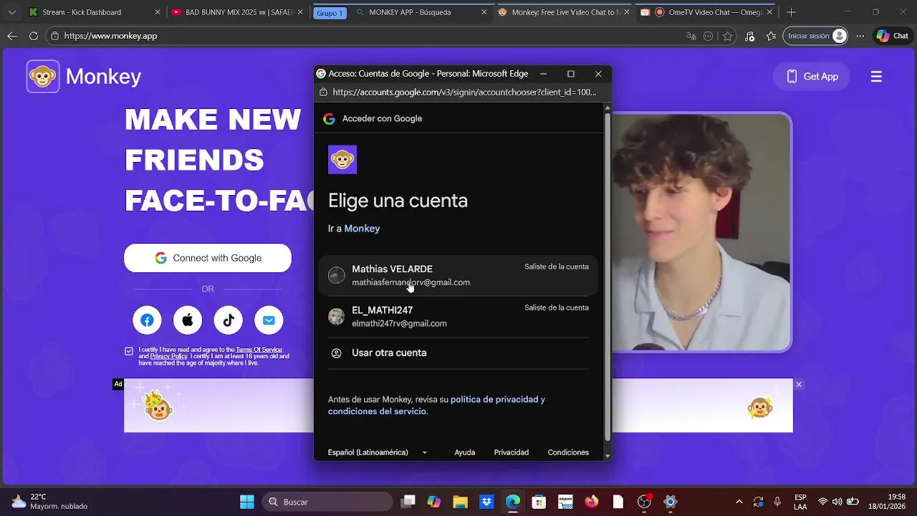Open Terms Of Service link on Monkey page
The image size is (917, 516).
click(259, 350)
